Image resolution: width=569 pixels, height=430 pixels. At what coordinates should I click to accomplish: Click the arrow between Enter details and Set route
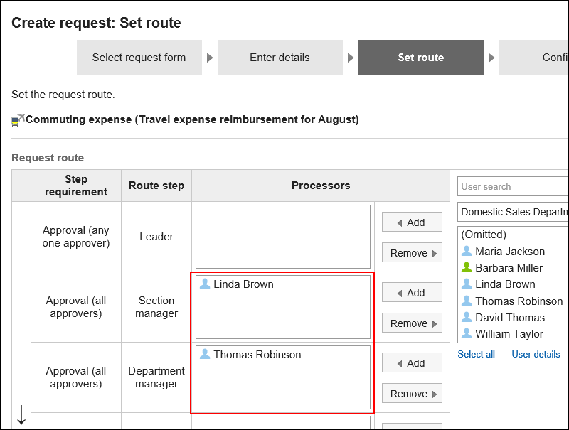(351, 58)
